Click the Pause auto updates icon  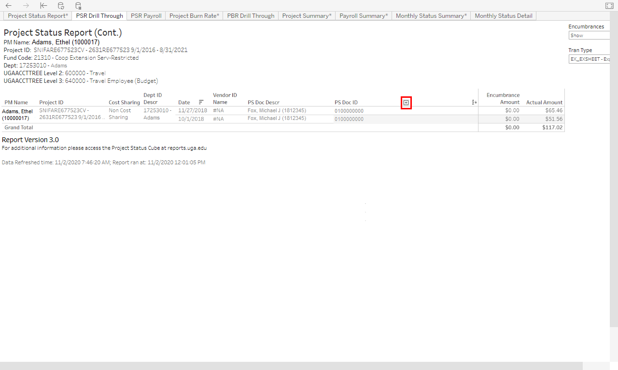[78, 6]
